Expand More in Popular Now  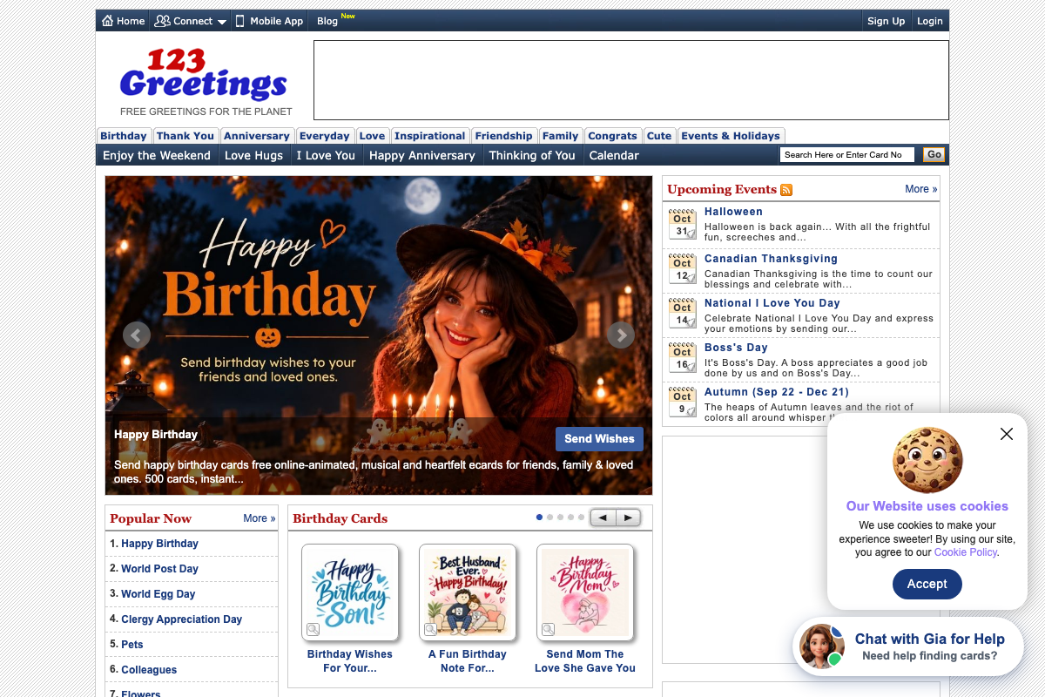pos(260,518)
